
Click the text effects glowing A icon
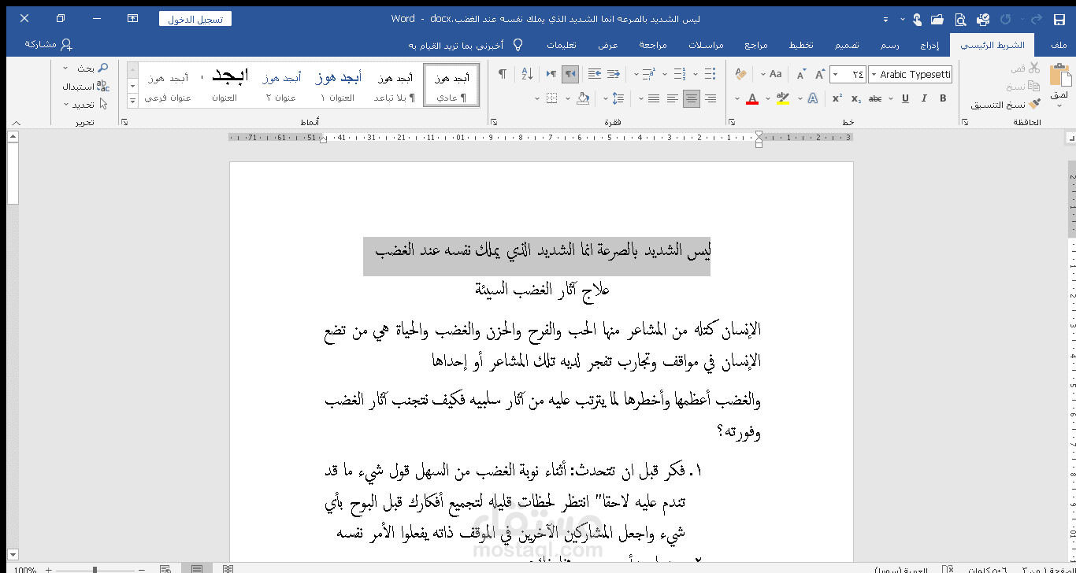click(x=813, y=98)
